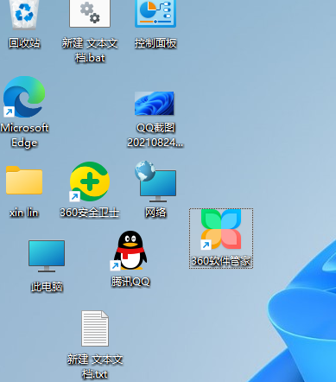This screenshot has height=382, width=336.
Task: Click the 360安全卫士 label text
Action: [x=90, y=213]
